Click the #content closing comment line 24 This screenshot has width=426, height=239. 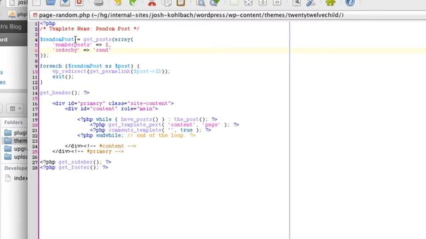110,146
